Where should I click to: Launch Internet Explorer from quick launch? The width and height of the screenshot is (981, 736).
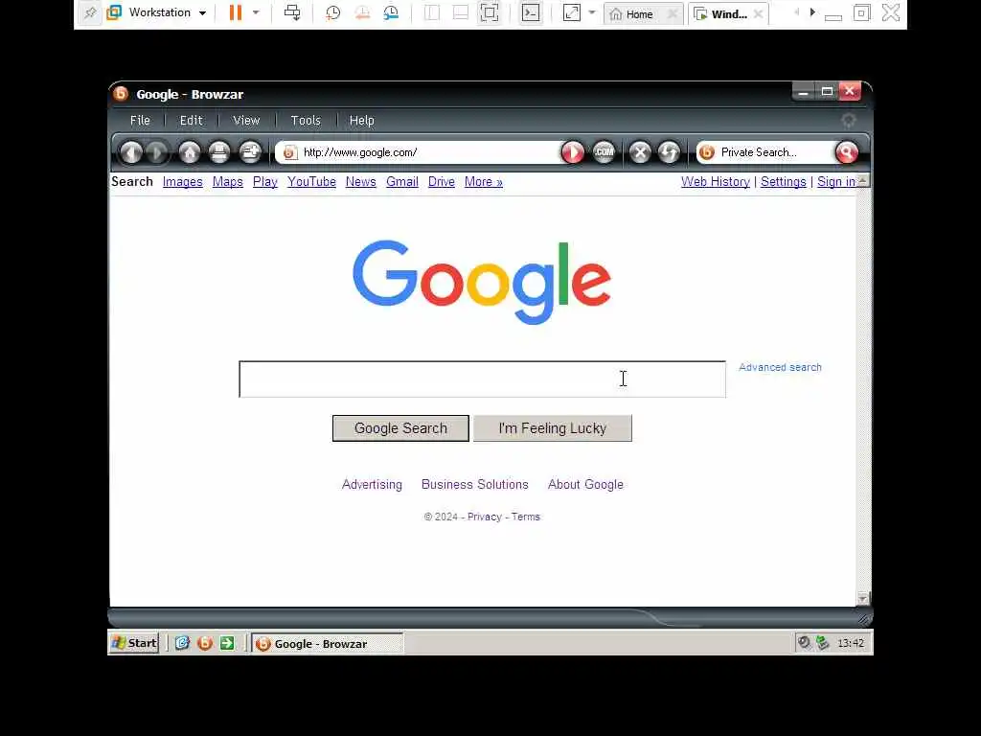coord(182,643)
